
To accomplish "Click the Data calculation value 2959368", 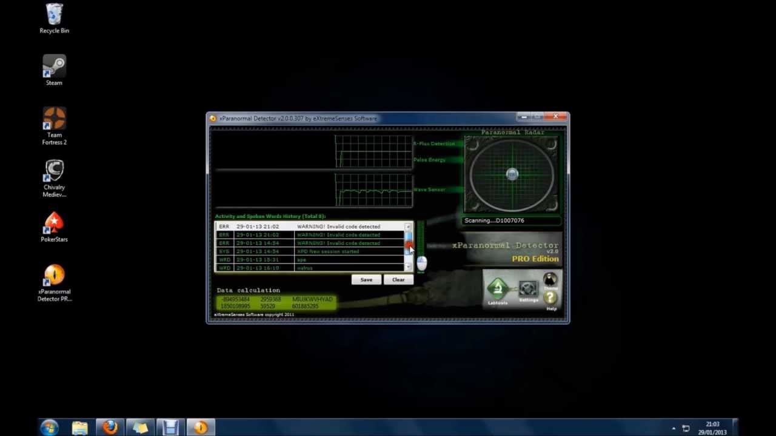I will pos(270,299).
